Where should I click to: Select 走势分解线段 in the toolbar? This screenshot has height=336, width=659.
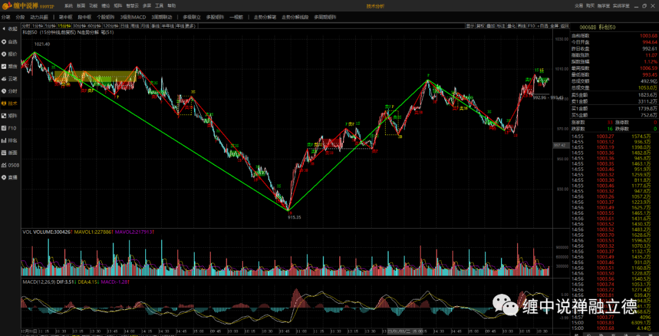(295, 17)
